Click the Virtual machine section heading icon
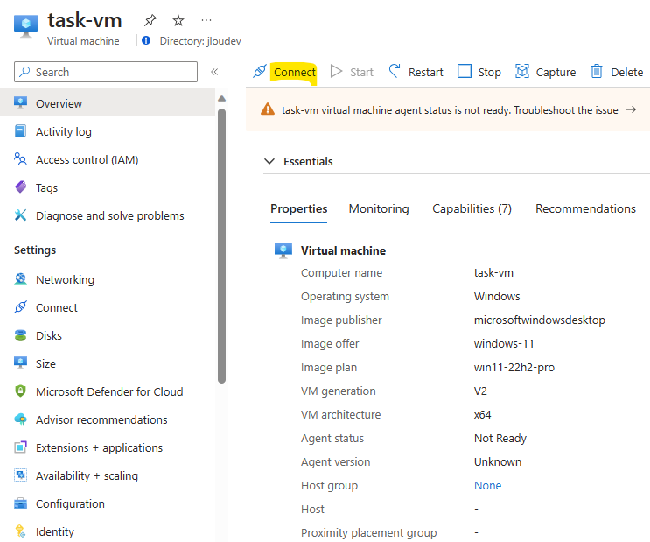Screen dimensions: 650x542 point(283,250)
